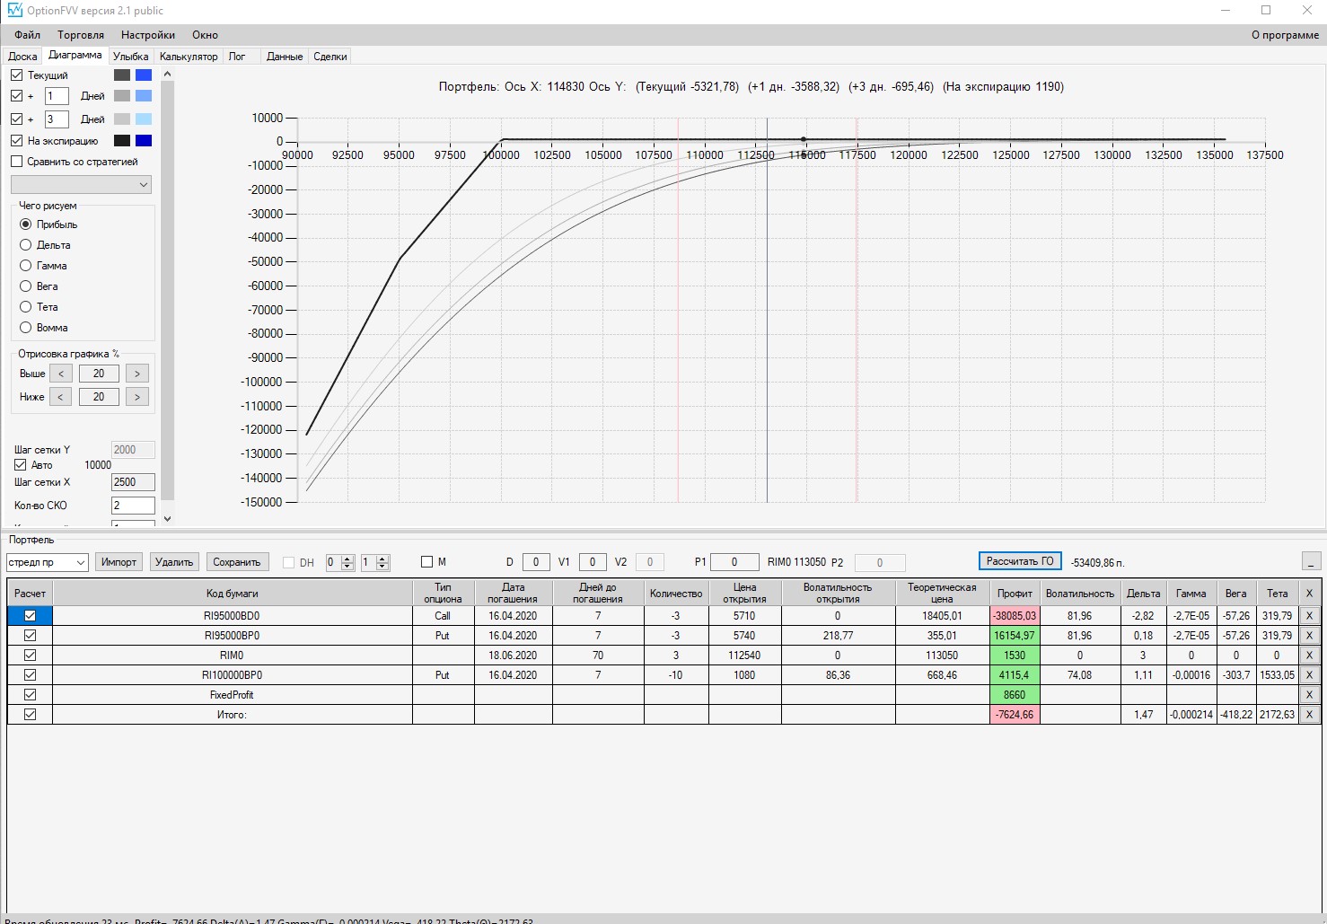Select the Дельта radio option
This screenshot has width=1327, height=924.
[26, 245]
